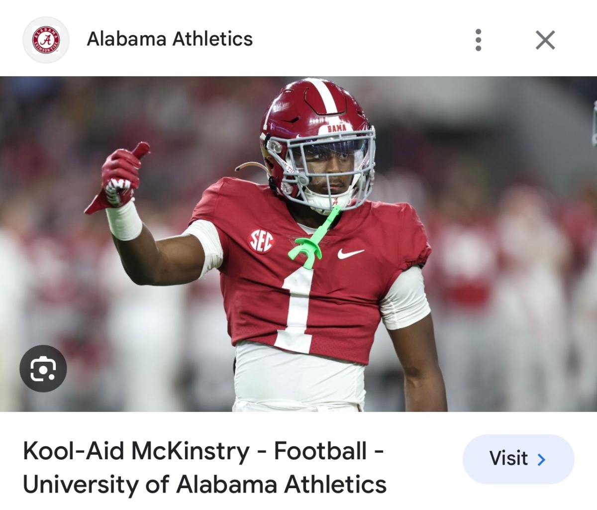Show more actions via vertical dots
The width and height of the screenshot is (597, 510).
point(478,40)
